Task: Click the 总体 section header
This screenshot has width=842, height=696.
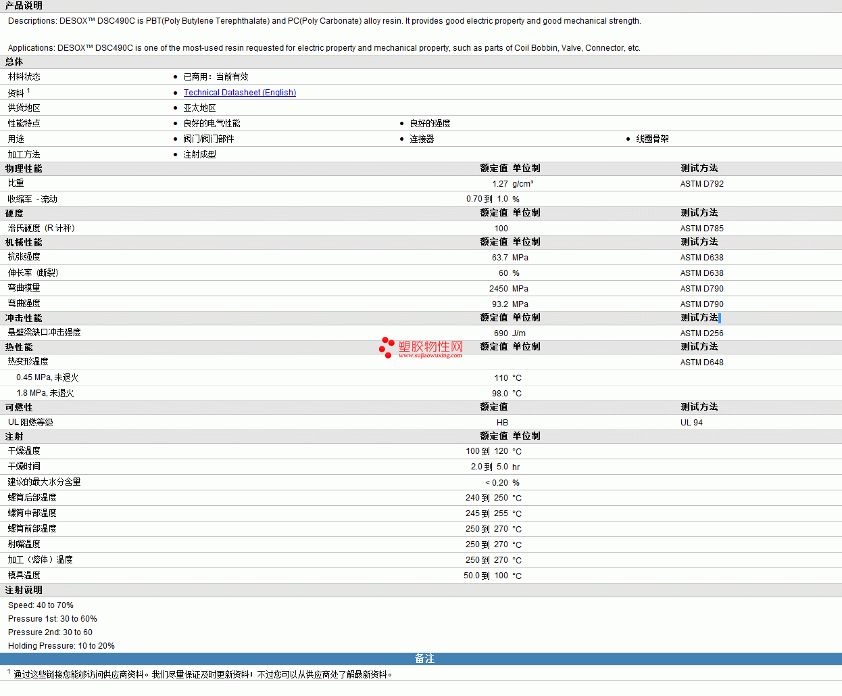Action: pos(14,62)
